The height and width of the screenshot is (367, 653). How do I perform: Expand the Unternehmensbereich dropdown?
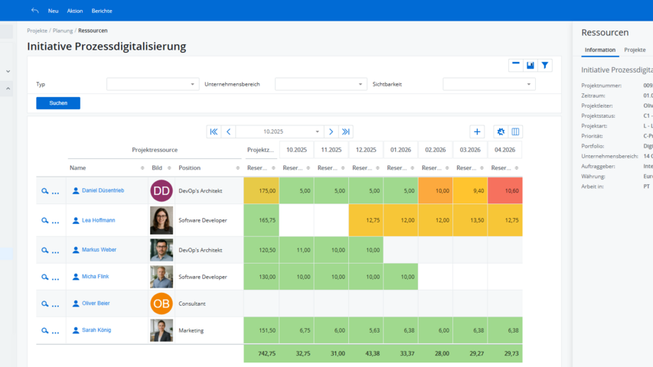(x=321, y=84)
